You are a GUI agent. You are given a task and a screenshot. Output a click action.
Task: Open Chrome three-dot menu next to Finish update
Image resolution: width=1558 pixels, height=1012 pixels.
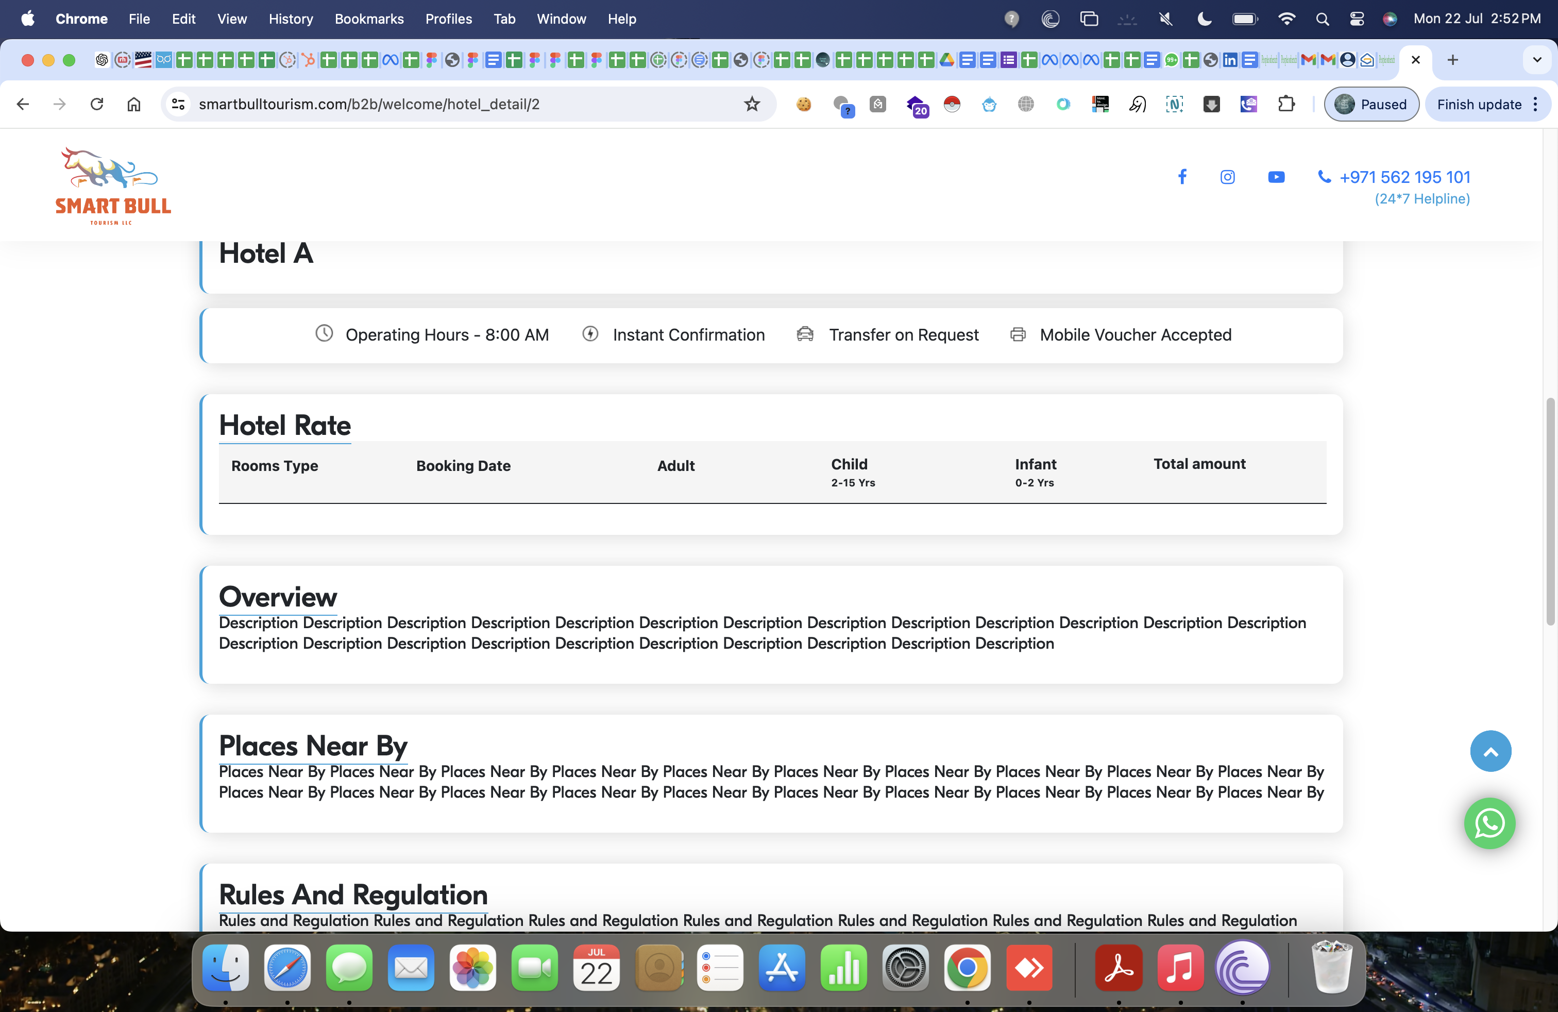pyautogui.click(x=1536, y=104)
